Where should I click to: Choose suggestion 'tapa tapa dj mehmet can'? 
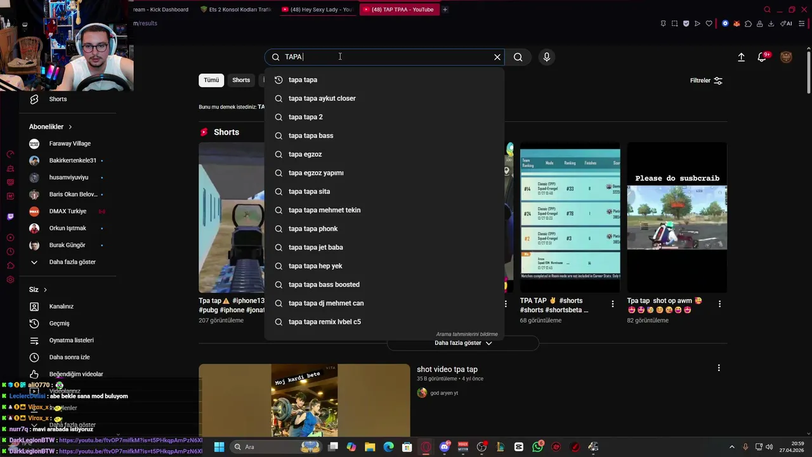tap(384, 303)
